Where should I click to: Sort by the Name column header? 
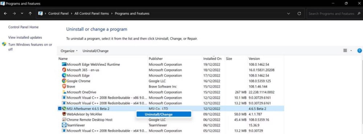pyautogui.click(x=63, y=59)
